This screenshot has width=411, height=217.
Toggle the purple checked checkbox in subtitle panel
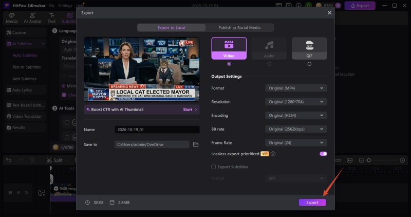tap(64, 95)
